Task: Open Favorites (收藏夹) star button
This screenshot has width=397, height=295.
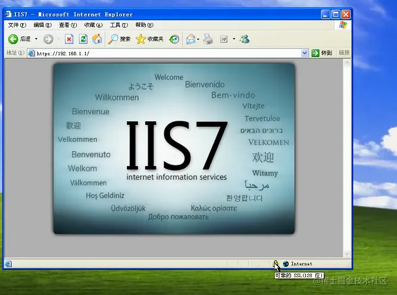Action: coord(149,39)
